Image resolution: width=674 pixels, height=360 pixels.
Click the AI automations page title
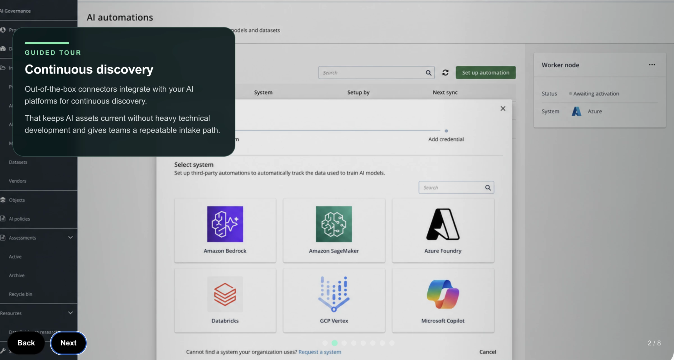pos(120,17)
